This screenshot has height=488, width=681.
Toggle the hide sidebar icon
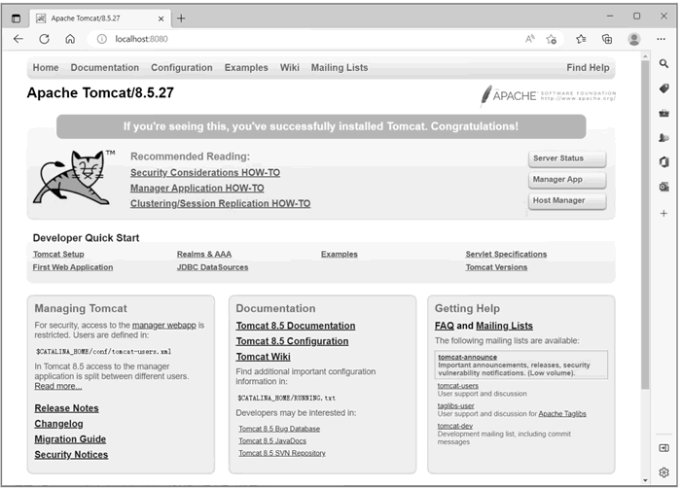pyautogui.click(x=663, y=447)
